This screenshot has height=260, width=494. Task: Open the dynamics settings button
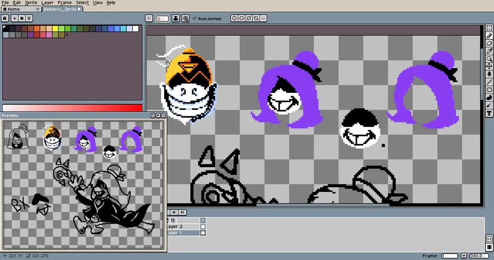pos(186,19)
